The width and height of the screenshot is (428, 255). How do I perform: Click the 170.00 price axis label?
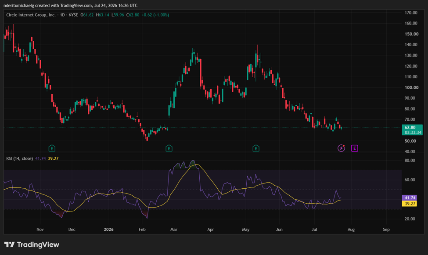click(411, 13)
